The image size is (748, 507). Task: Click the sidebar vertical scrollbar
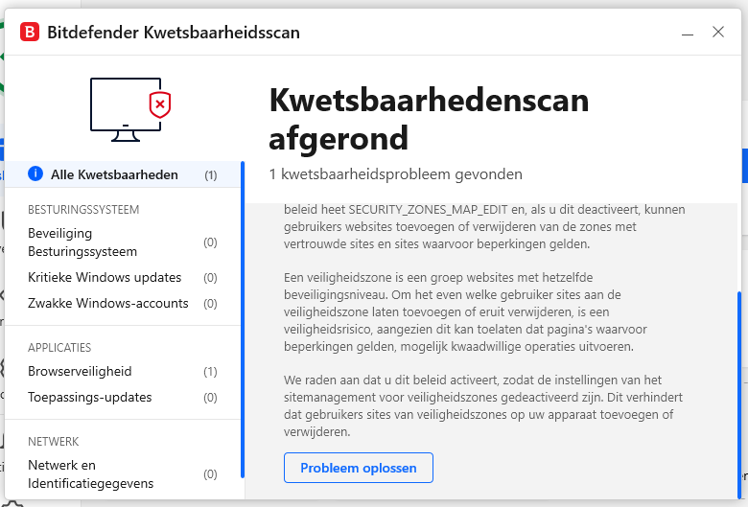pos(243,319)
